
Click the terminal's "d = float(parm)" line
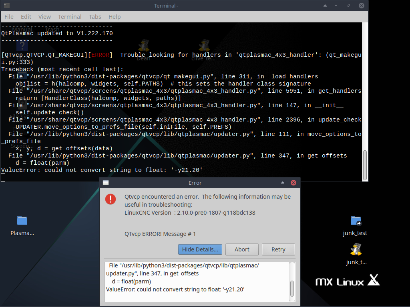click(42, 163)
